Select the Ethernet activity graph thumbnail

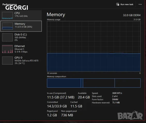[7, 49]
